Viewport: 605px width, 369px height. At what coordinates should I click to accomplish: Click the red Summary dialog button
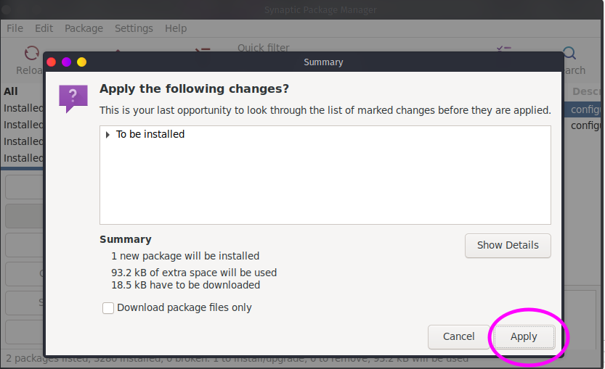pyautogui.click(x=52, y=62)
